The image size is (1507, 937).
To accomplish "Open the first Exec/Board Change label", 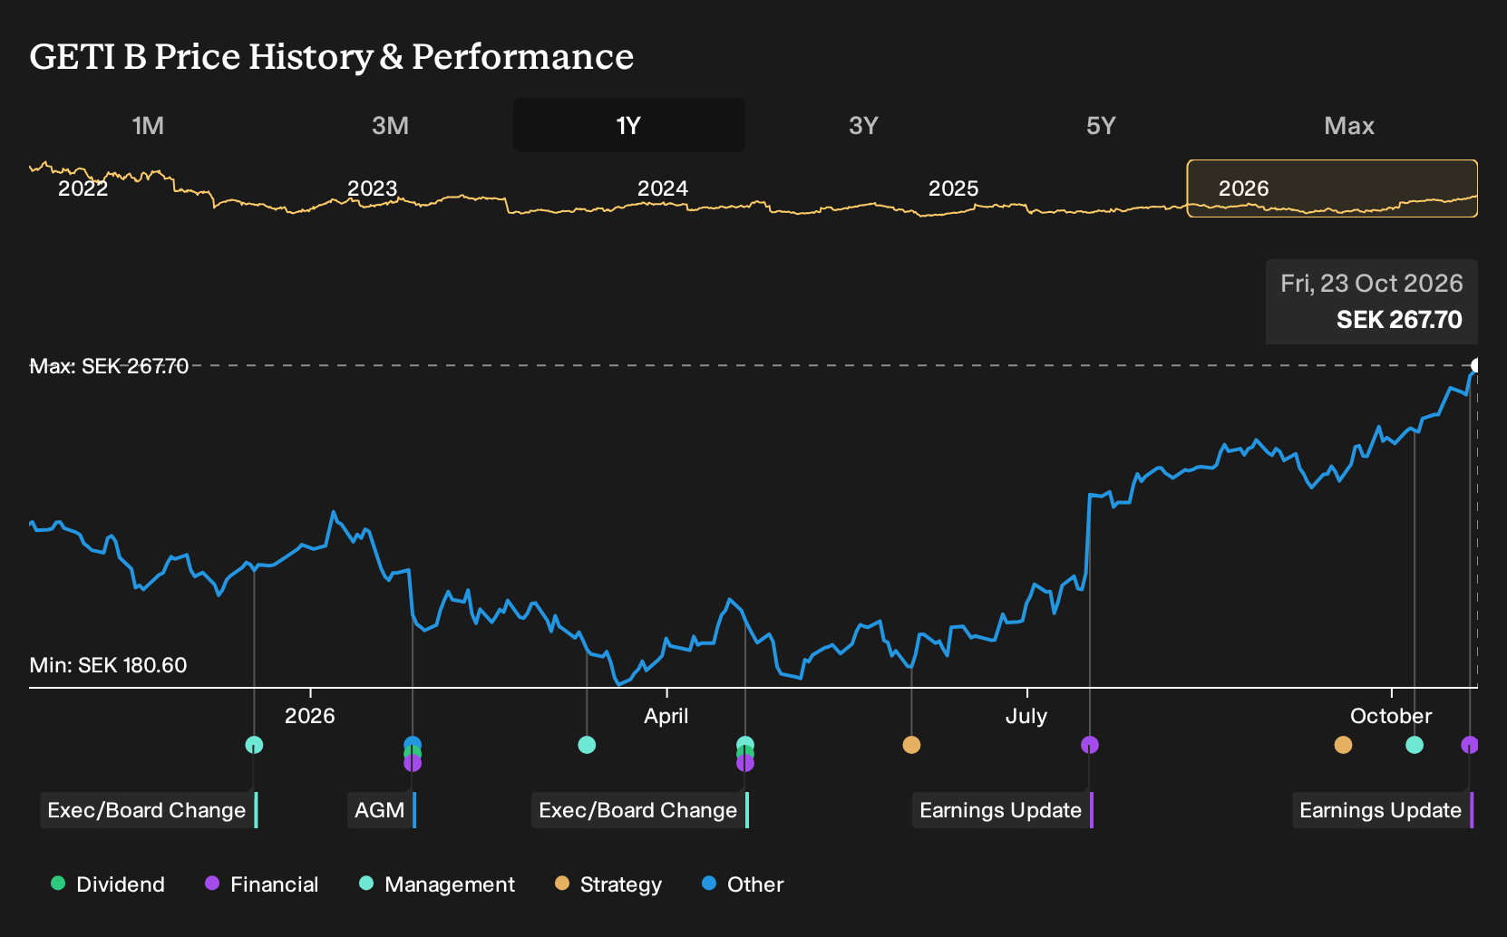I will pos(149,810).
